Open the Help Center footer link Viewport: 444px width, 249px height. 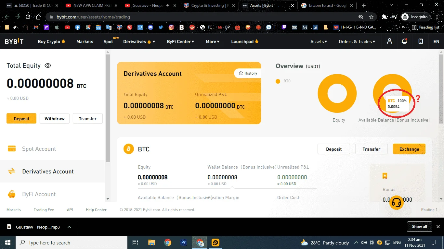96,210
